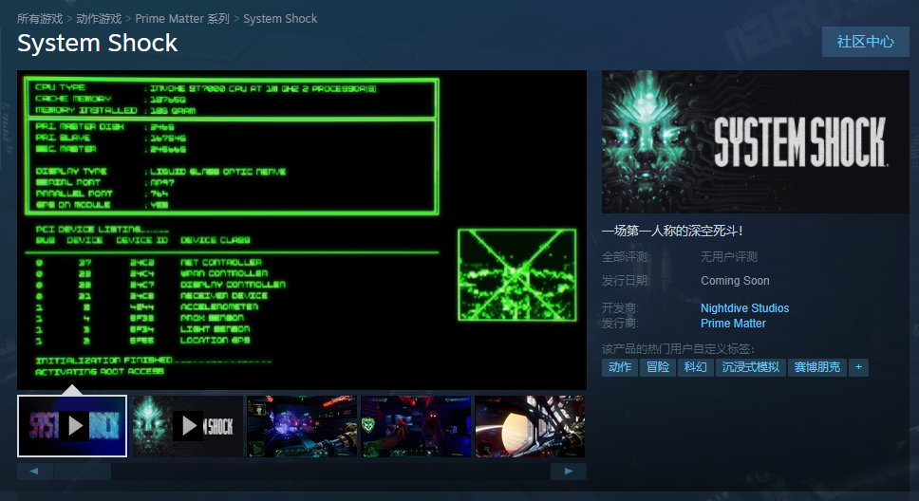919x501 pixels.
Task: View the third screenshot thumbnail
Action: pyautogui.click(x=302, y=426)
